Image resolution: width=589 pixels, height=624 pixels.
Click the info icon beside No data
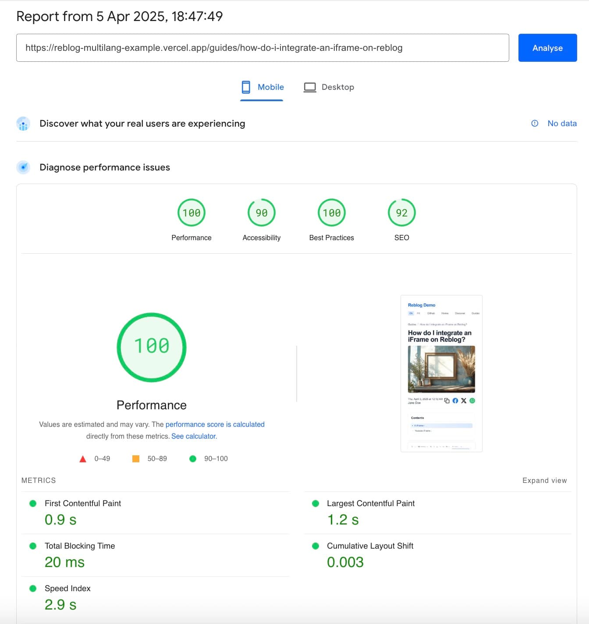[535, 124]
